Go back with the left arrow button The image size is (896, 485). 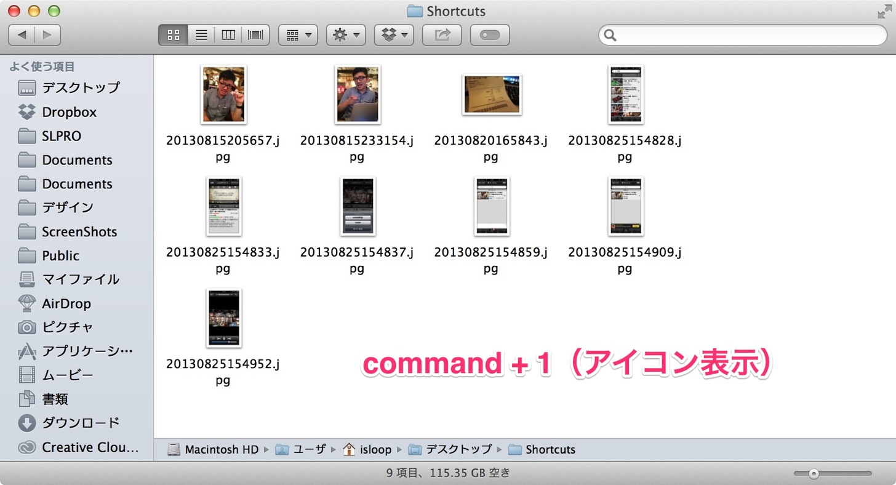[22, 35]
